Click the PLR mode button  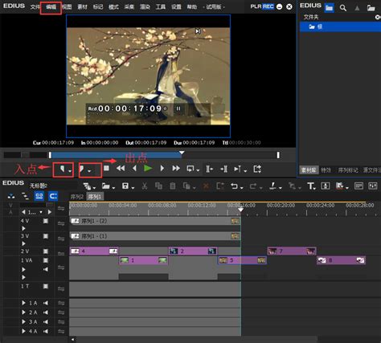(256, 6)
